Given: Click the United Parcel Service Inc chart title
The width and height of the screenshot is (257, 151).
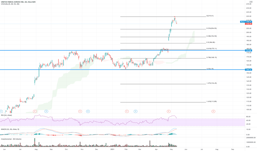Looking at the screenshot, I should click(18, 2).
